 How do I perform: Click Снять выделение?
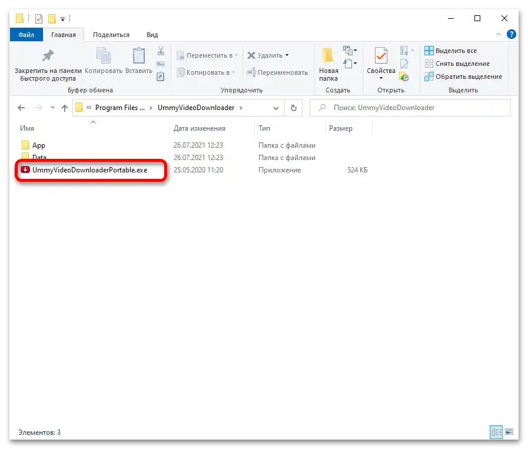tap(457, 64)
